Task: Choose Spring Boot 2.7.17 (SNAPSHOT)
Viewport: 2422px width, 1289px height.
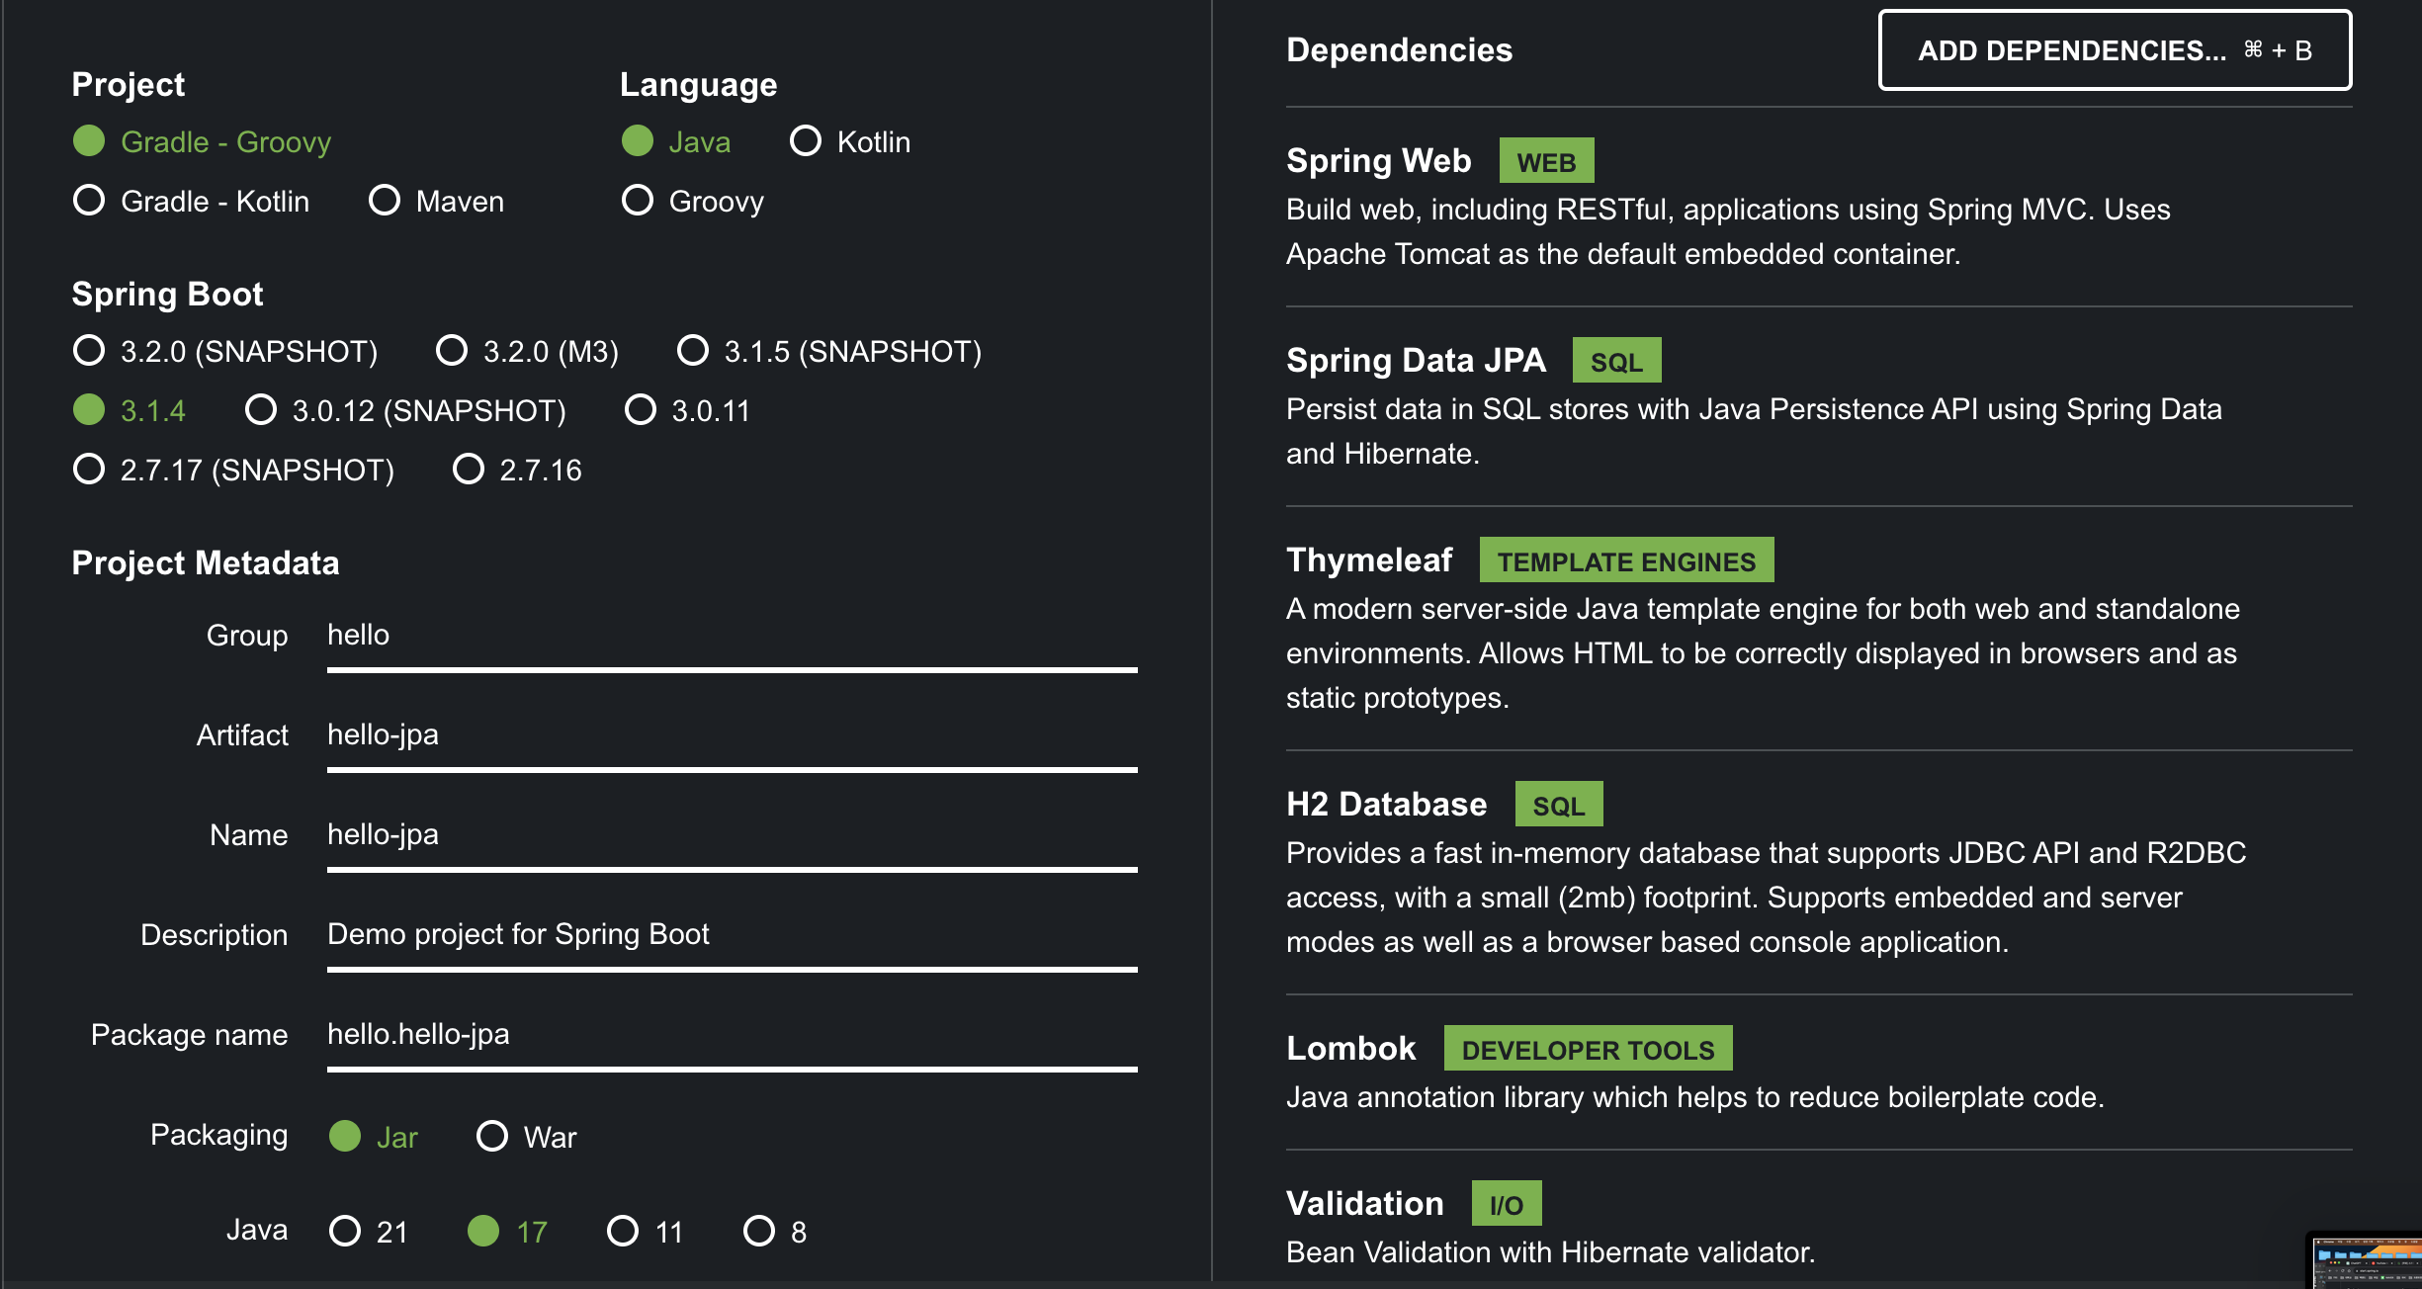Action: click(233, 471)
